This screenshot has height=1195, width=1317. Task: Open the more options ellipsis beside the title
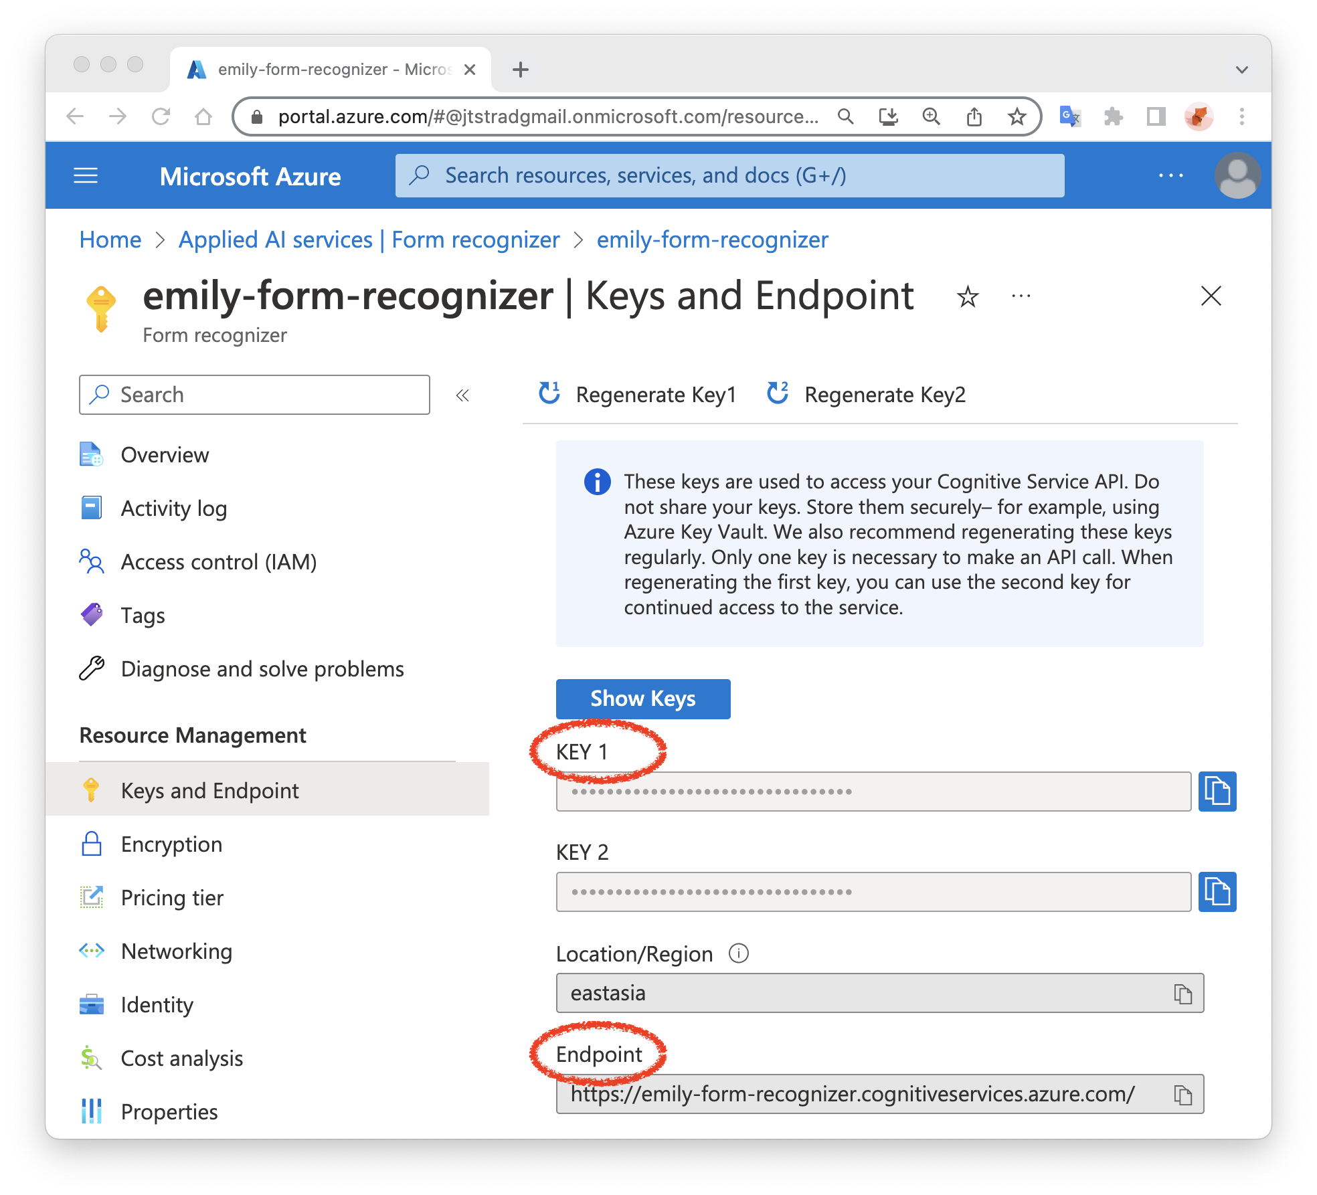[1021, 296]
